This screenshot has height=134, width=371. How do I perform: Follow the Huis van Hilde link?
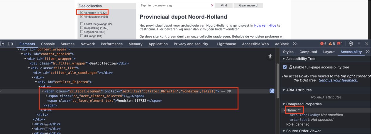pyautogui.click(x=265, y=26)
